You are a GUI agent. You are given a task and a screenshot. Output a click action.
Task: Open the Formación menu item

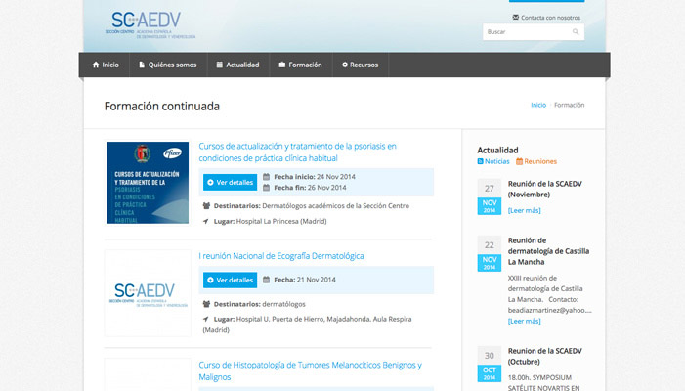click(301, 65)
